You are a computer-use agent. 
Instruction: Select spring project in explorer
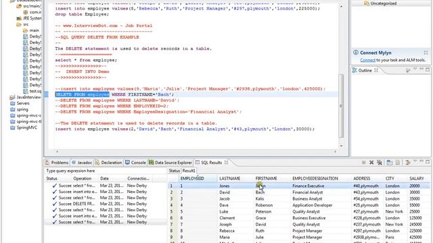(x=22, y=109)
